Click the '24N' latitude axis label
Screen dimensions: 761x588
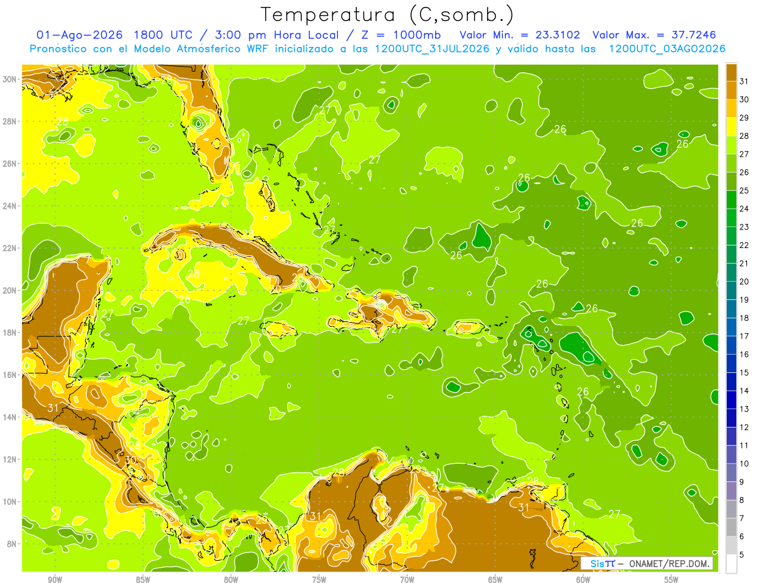(10, 206)
